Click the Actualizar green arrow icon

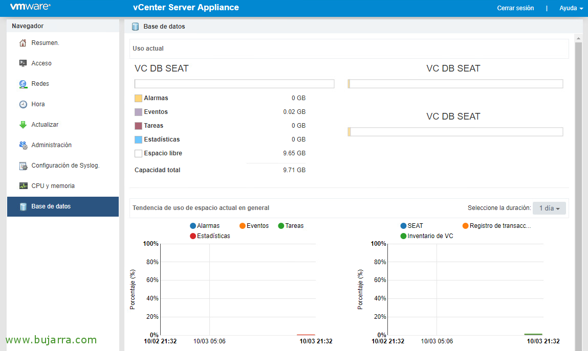(23, 125)
